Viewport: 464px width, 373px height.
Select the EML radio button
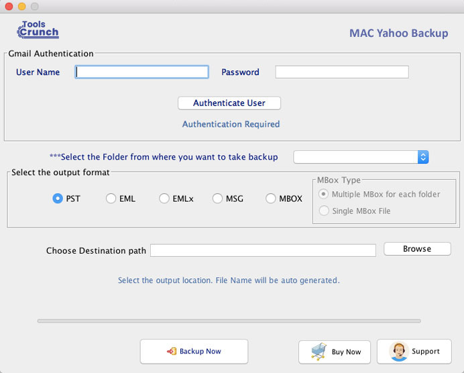click(111, 199)
